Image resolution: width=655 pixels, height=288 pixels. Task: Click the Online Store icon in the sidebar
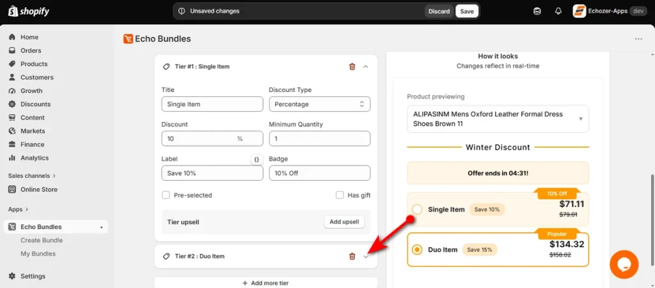coord(12,189)
